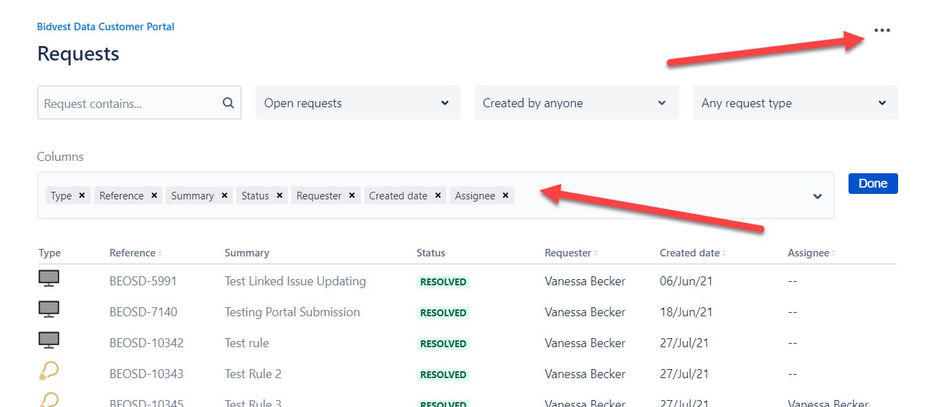Remove the Assignee column tag
The width and height of the screenshot is (936, 407).
[x=506, y=195]
